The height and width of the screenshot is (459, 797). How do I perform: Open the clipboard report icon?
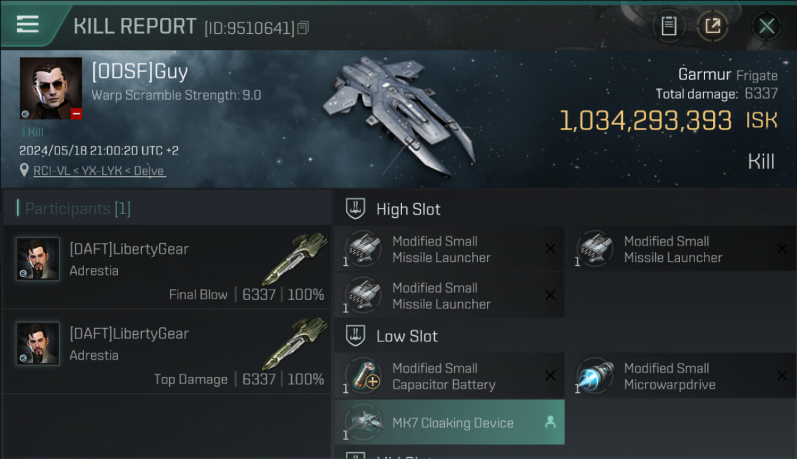pos(669,26)
